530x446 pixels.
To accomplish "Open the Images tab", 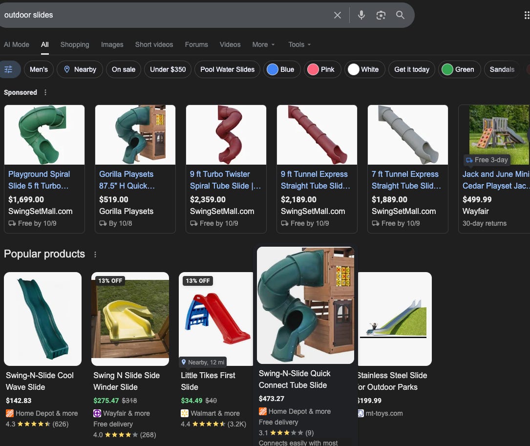I will click(112, 44).
